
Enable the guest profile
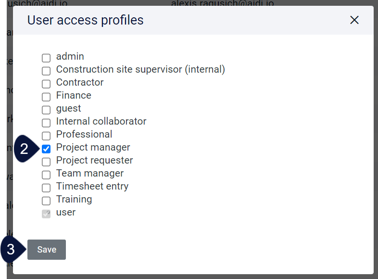[46, 110]
